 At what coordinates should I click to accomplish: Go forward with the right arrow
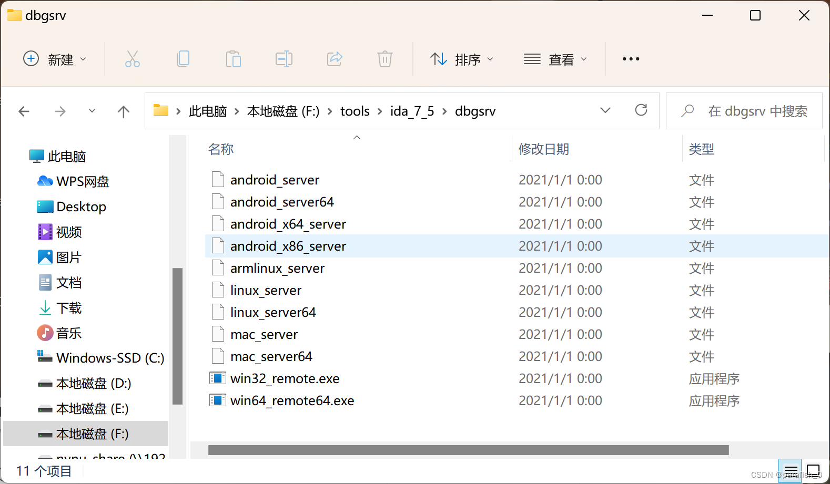[x=60, y=111]
